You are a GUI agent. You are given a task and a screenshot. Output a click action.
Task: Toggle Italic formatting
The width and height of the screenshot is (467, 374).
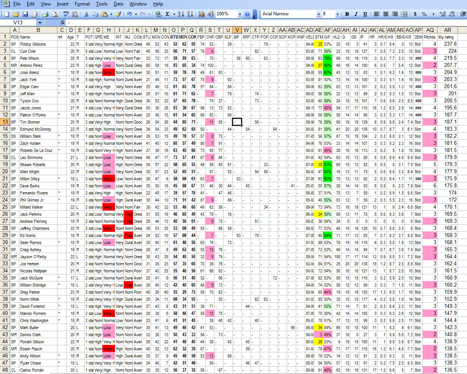point(356,14)
